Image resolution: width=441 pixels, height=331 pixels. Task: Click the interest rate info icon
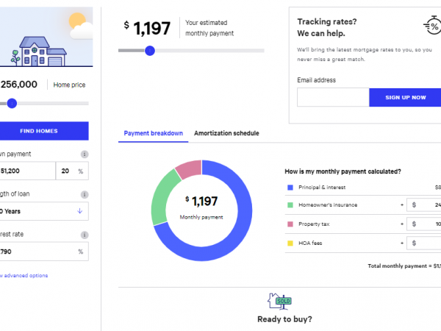pos(85,235)
